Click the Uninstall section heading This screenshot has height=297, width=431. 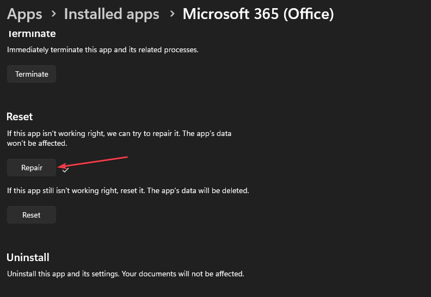[28, 257]
